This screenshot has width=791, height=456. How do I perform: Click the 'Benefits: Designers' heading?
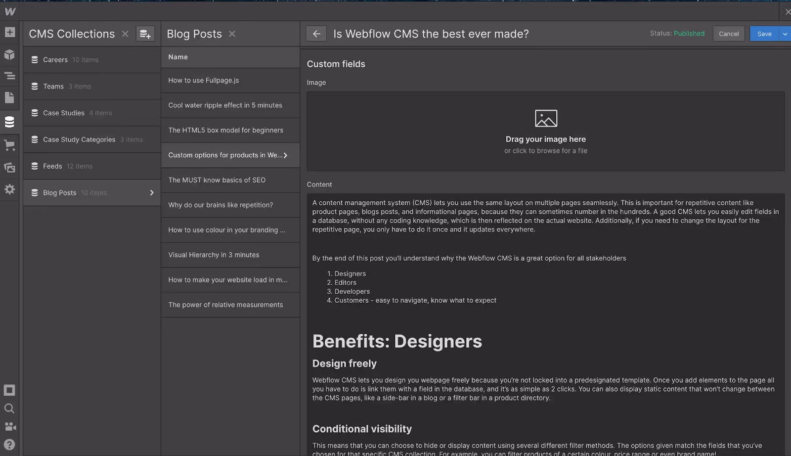pyautogui.click(x=397, y=341)
